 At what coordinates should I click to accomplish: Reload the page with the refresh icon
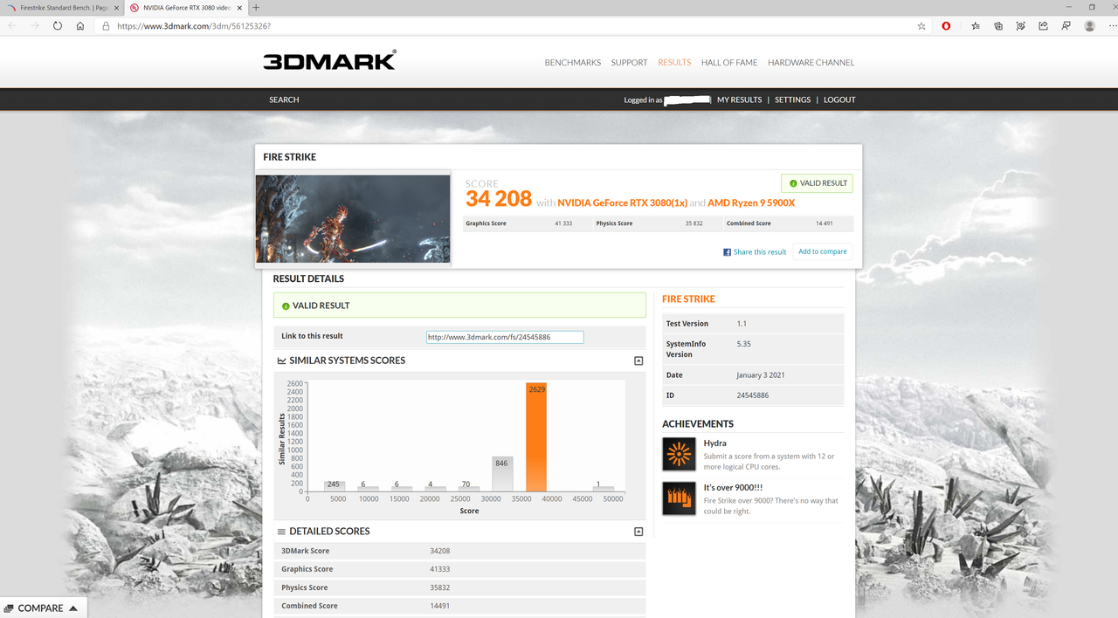pos(58,26)
